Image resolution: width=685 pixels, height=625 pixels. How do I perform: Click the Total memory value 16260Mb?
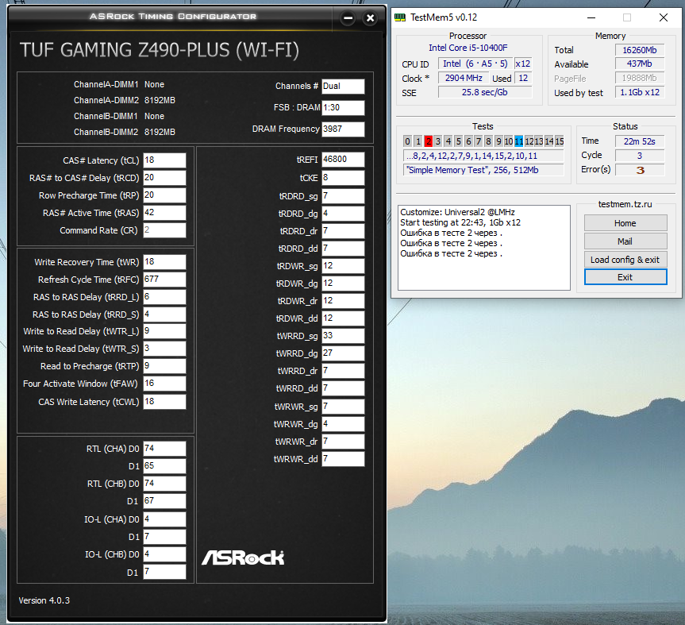(x=640, y=50)
